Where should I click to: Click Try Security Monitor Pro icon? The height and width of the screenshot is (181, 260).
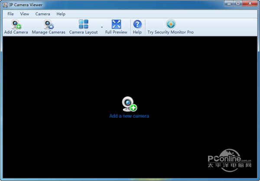[x=171, y=24]
